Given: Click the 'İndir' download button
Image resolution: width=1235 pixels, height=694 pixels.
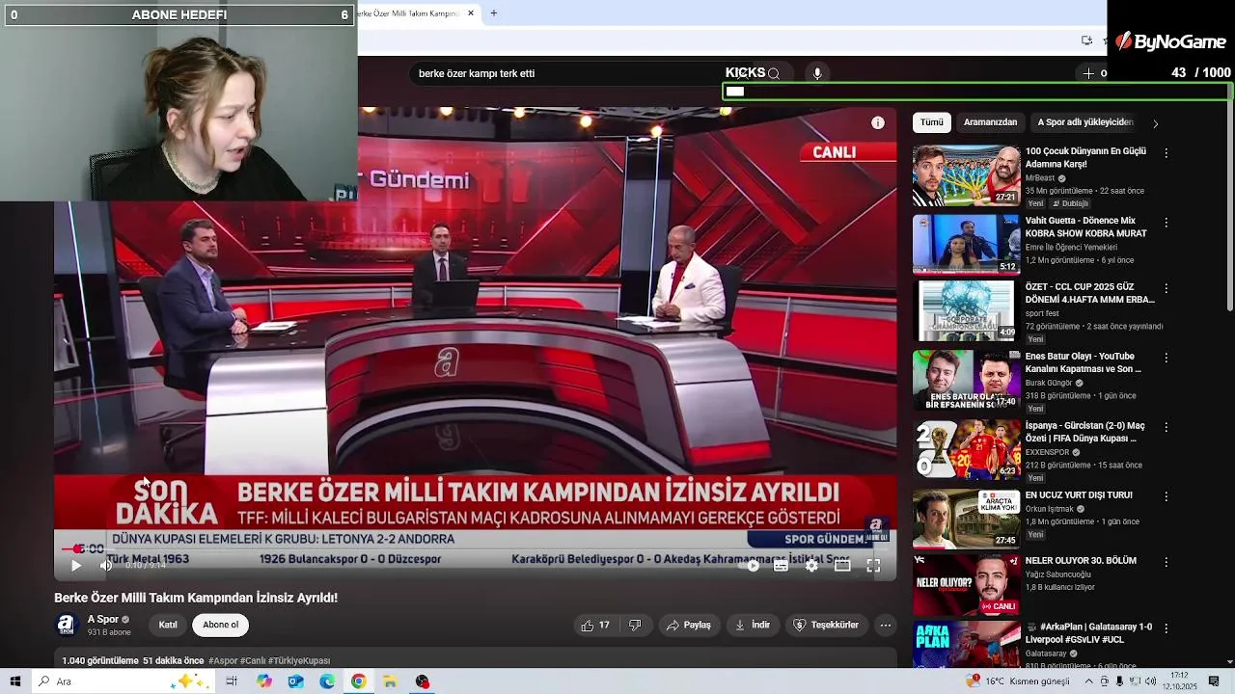Looking at the screenshot, I should click(753, 625).
